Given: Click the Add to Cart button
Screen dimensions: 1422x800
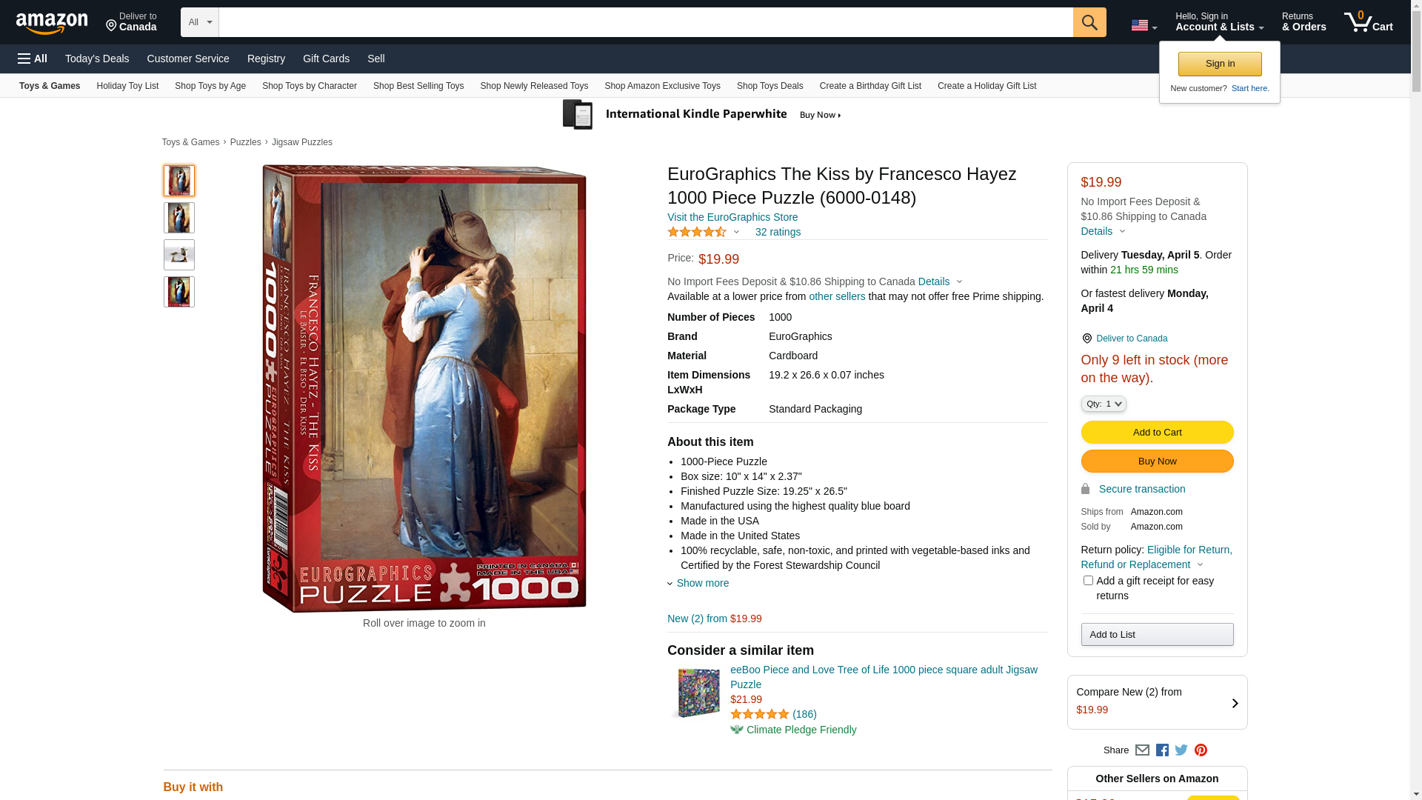Looking at the screenshot, I should coord(1157,433).
